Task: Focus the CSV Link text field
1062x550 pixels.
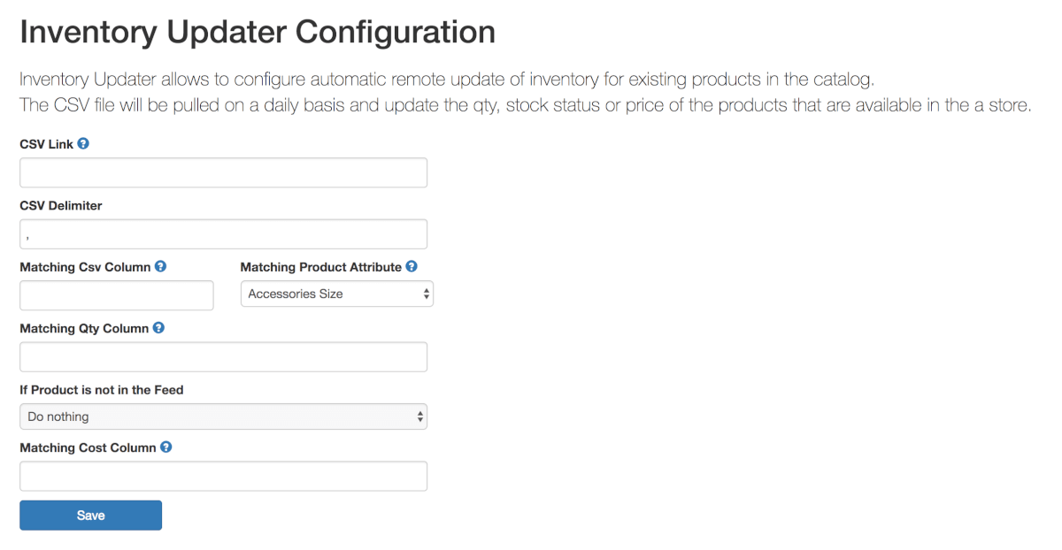Action: [x=223, y=173]
